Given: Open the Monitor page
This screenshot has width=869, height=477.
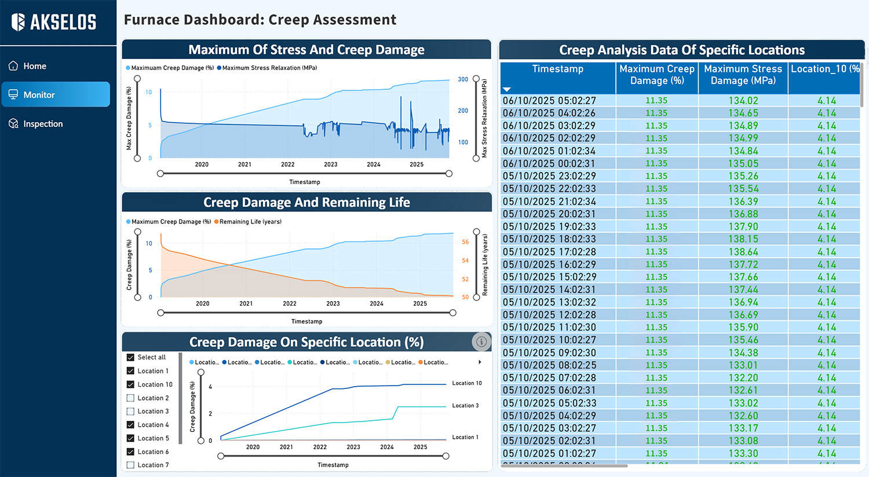Looking at the screenshot, I should pos(56,94).
